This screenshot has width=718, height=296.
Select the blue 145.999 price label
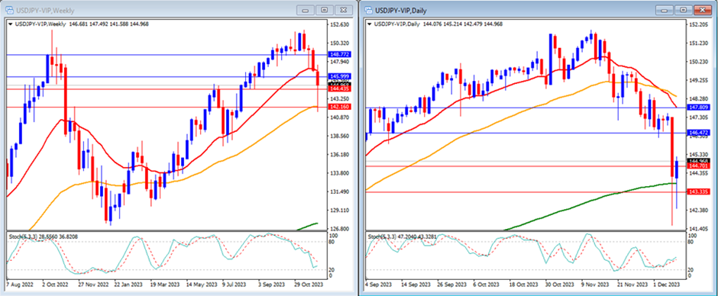click(339, 76)
